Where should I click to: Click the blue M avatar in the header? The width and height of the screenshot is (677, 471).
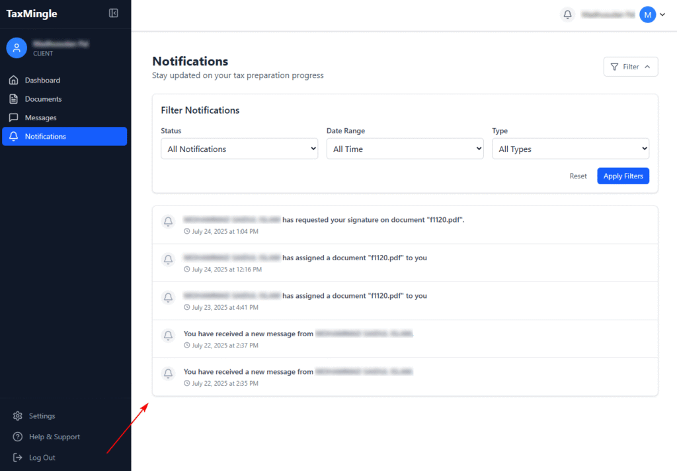647,15
